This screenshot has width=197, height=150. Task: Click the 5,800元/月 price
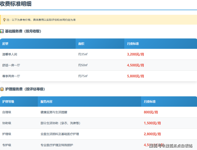pyautogui.click(x=136, y=76)
